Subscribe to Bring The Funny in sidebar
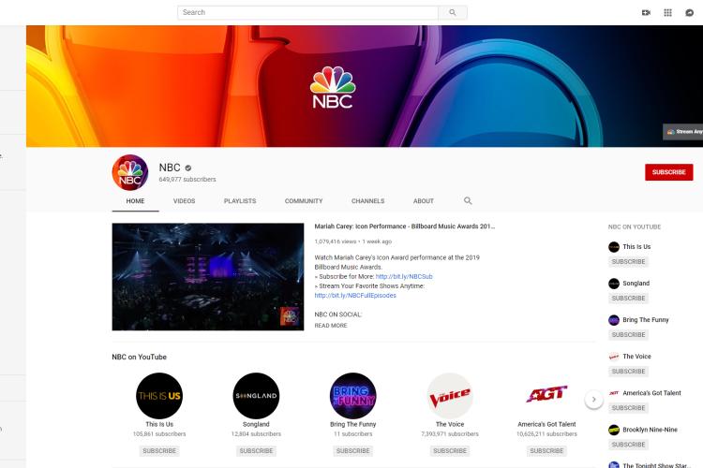The image size is (703, 468). (x=628, y=335)
